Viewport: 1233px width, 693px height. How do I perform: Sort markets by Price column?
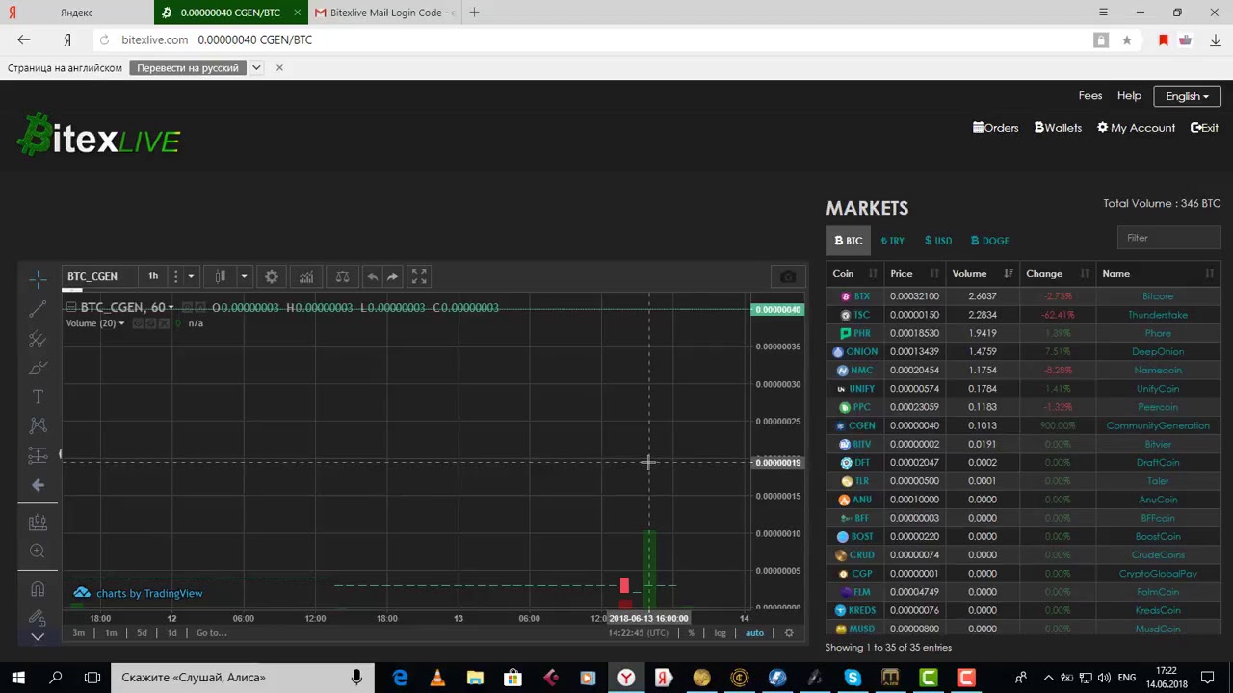point(912,274)
